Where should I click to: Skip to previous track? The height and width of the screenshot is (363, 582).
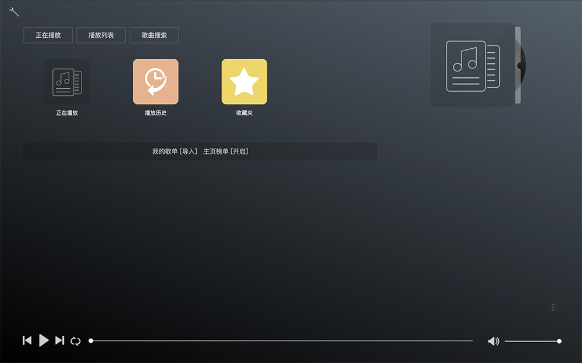[x=26, y=340]
